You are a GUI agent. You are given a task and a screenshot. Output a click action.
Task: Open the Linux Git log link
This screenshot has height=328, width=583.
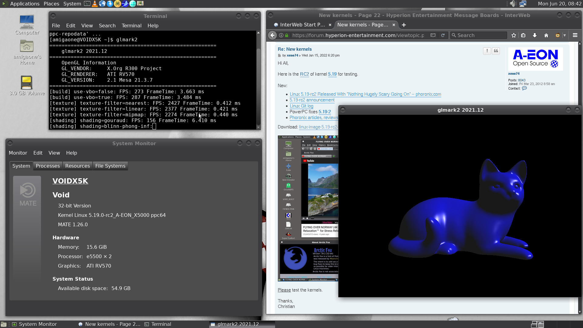[302, 106]
